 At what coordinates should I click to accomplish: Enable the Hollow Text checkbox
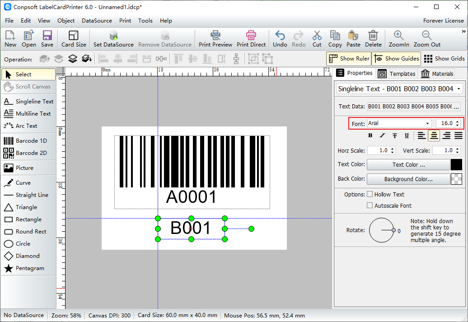pyautogui.click(x=370, y=194)
